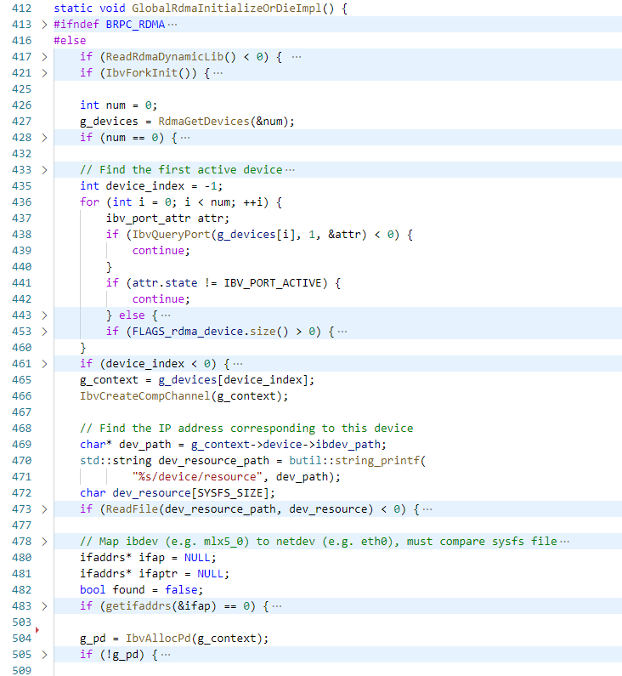Click device_index on the declaration line

(144, 186)
